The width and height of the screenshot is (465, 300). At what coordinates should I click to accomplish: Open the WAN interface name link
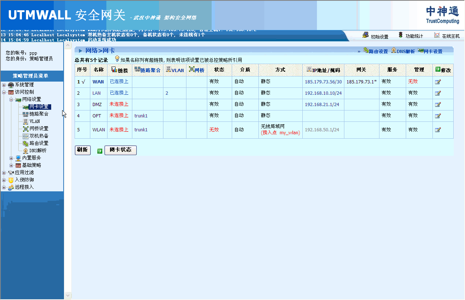(x=98, y=82)
